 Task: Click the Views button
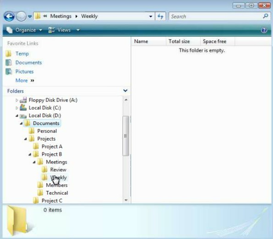[x=59, y=30]
